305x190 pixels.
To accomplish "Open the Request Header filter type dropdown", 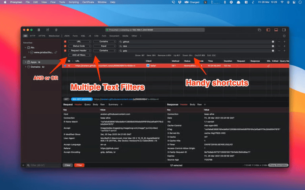I will click(80, 51).
